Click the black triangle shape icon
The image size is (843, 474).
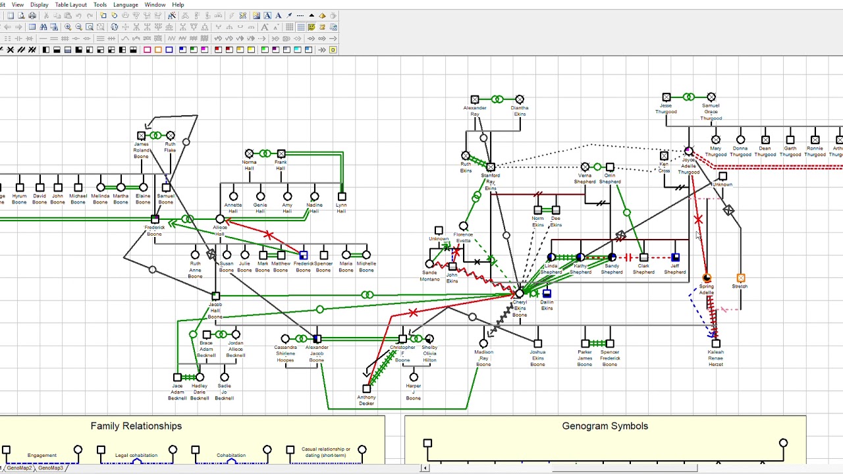[312, 15]
